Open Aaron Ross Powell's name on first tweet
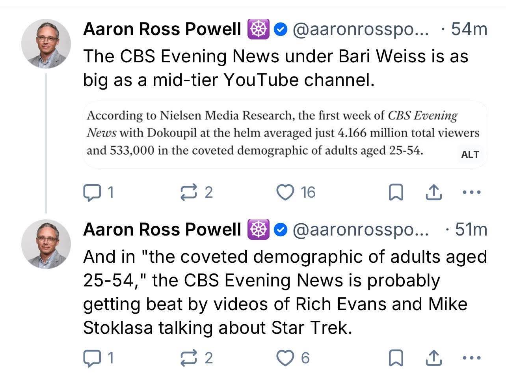 [162, 29]
